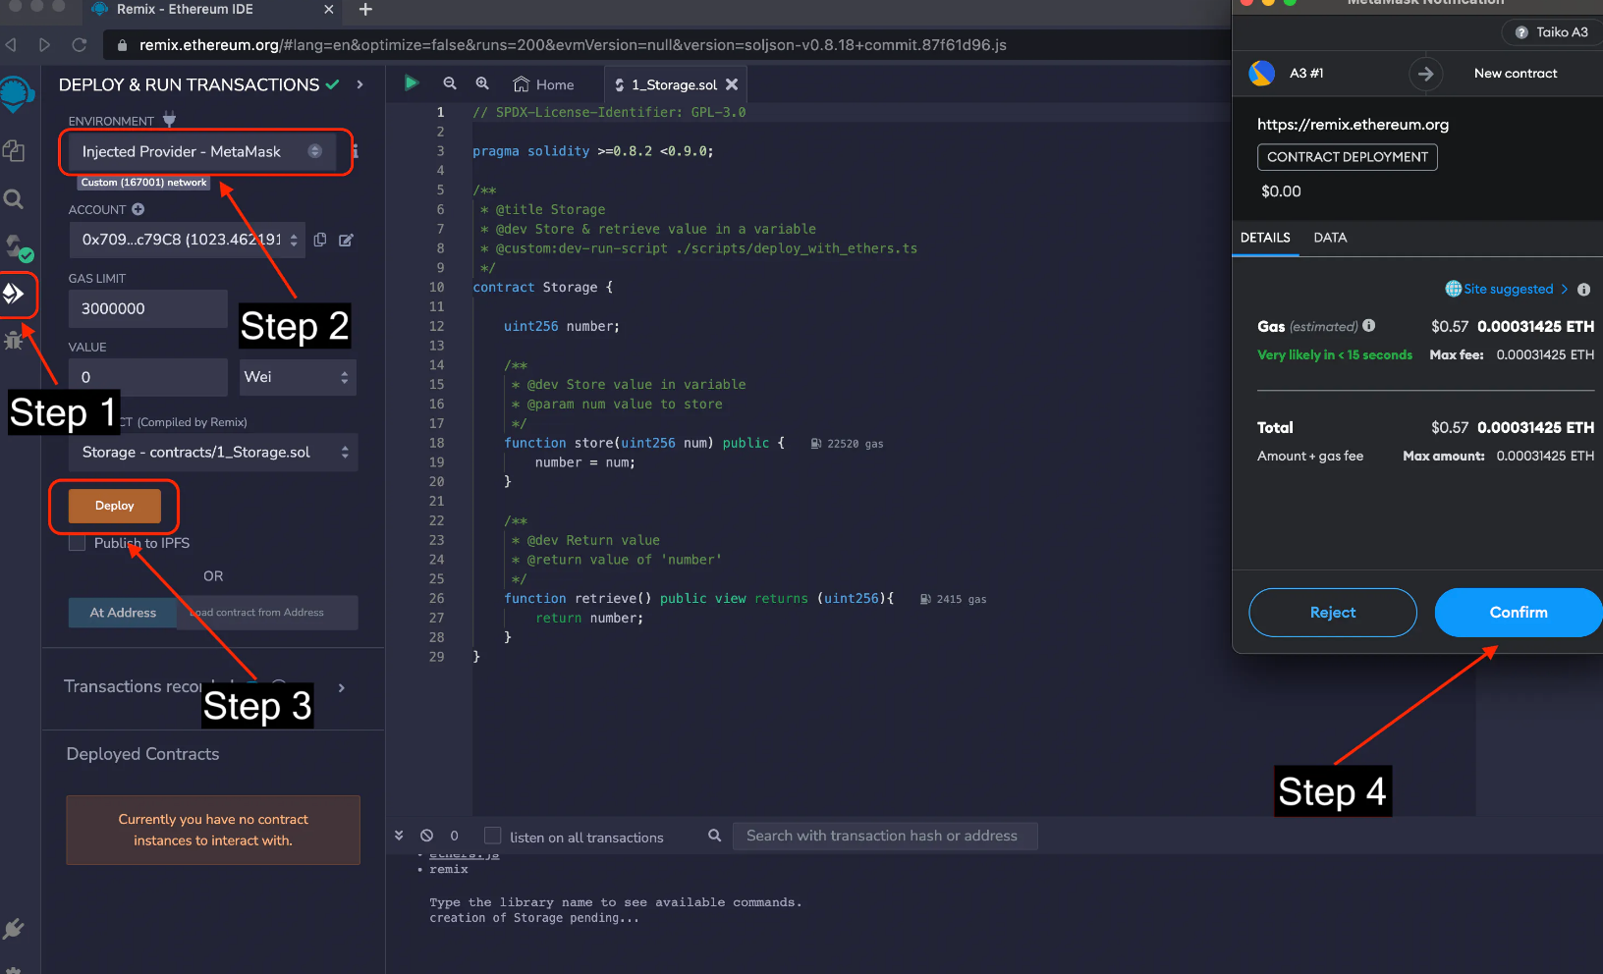Click the info icon beside the Environment selector
The height and width of the screenshot is (974, 1603).
pos(356,151)
